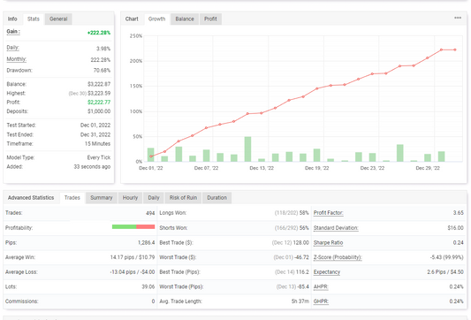Click the Expectancy label
Image resolution: width=471 pixels, height=320 pixels.
coord(327,272)
